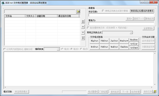This screenshot has height=96, width=159.
Task: Run the Rtf2txt conversion
Action: 94,47
